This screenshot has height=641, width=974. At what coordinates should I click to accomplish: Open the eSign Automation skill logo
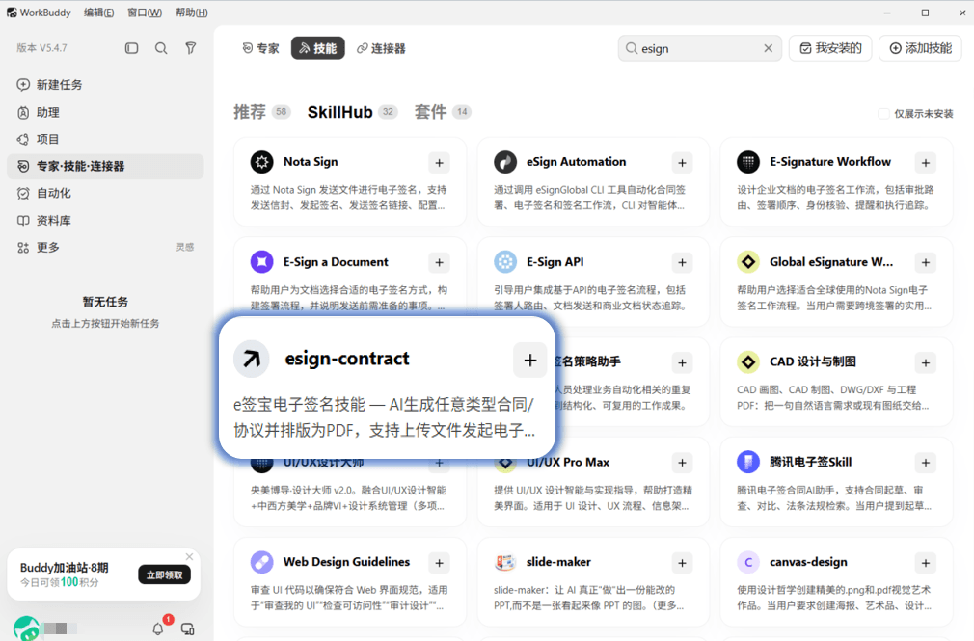(505, 162)
